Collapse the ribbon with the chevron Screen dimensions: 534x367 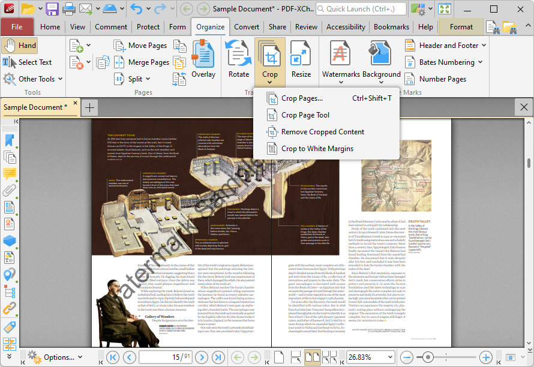tap(527, 26)
